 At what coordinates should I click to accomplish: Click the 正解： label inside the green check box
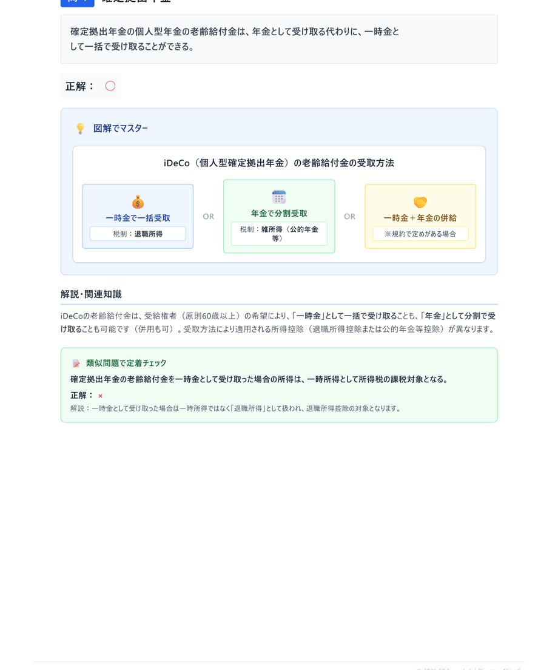tap(81, 395)
